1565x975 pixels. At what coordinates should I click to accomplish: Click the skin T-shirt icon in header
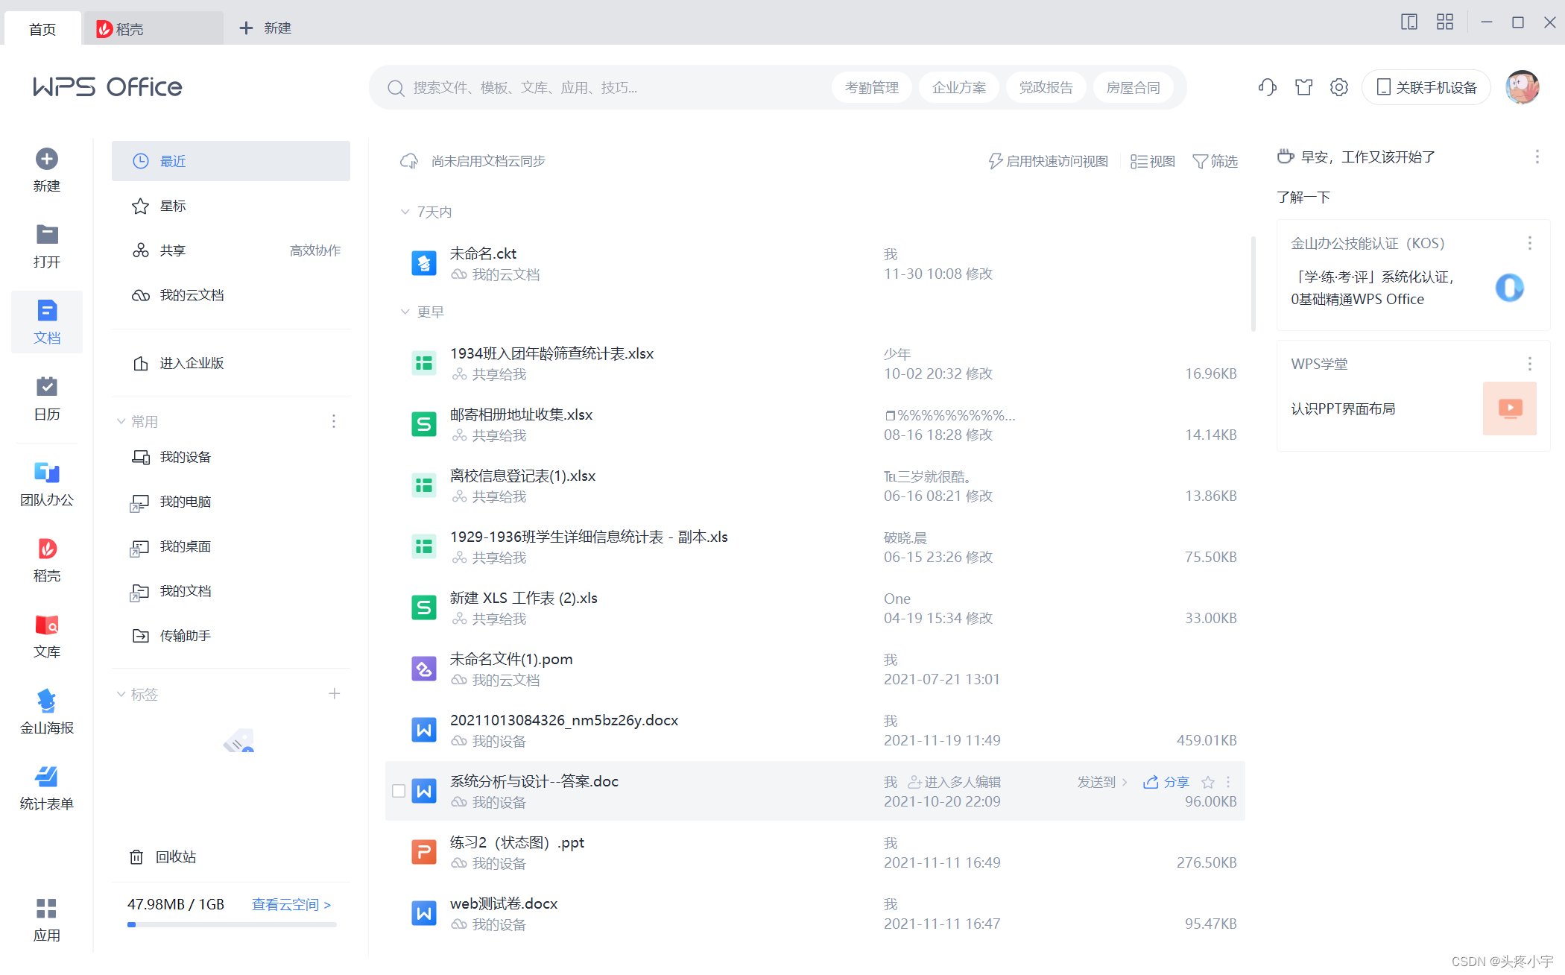(x=1303, y=87)
